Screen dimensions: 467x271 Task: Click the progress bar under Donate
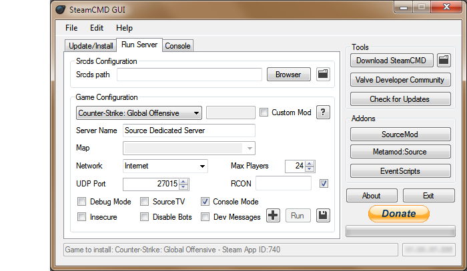pyautogui.click(x=400, y=231)
